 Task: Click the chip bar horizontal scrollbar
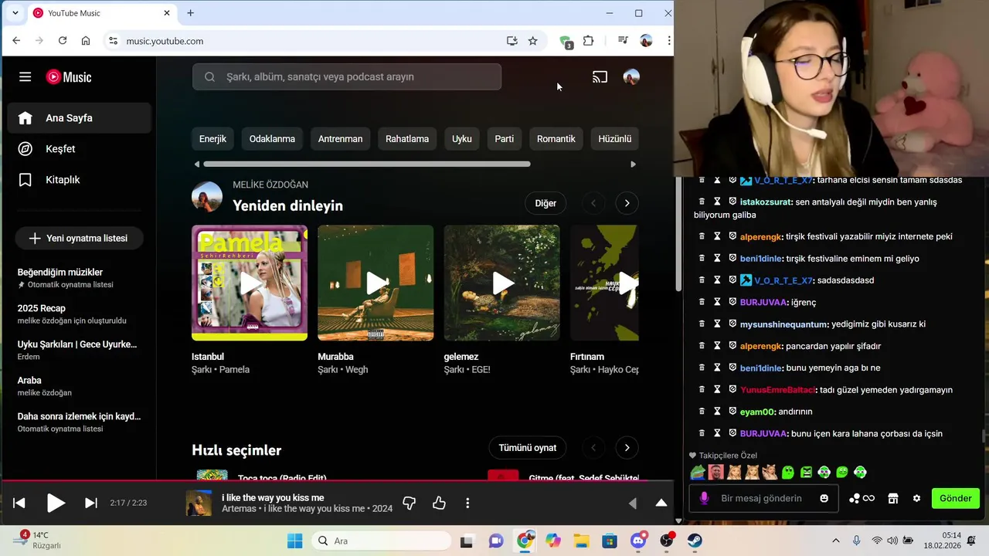[x=367, y=164]
